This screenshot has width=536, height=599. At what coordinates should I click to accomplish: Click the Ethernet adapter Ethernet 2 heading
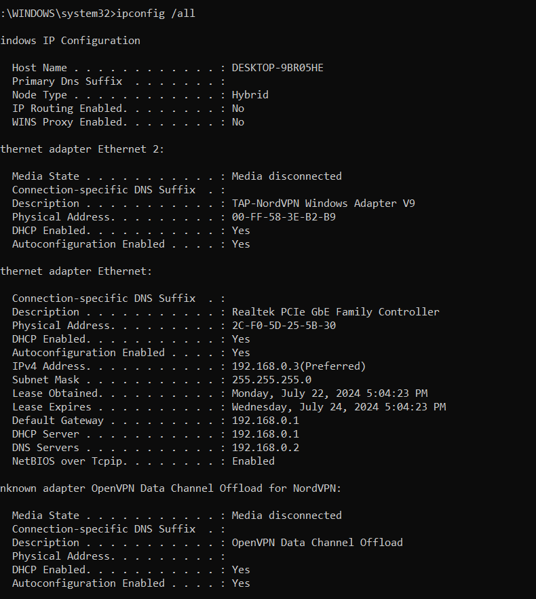[81, 149]
